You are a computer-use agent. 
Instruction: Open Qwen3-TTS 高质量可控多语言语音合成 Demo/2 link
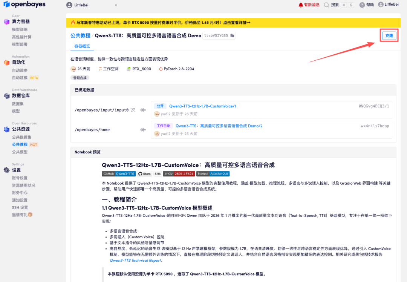pyautogui.click(x=219, y=126)
